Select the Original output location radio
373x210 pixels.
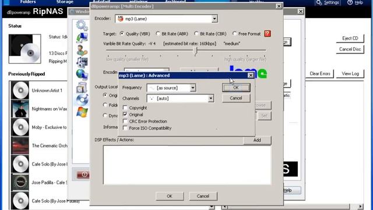coord(105,95)
